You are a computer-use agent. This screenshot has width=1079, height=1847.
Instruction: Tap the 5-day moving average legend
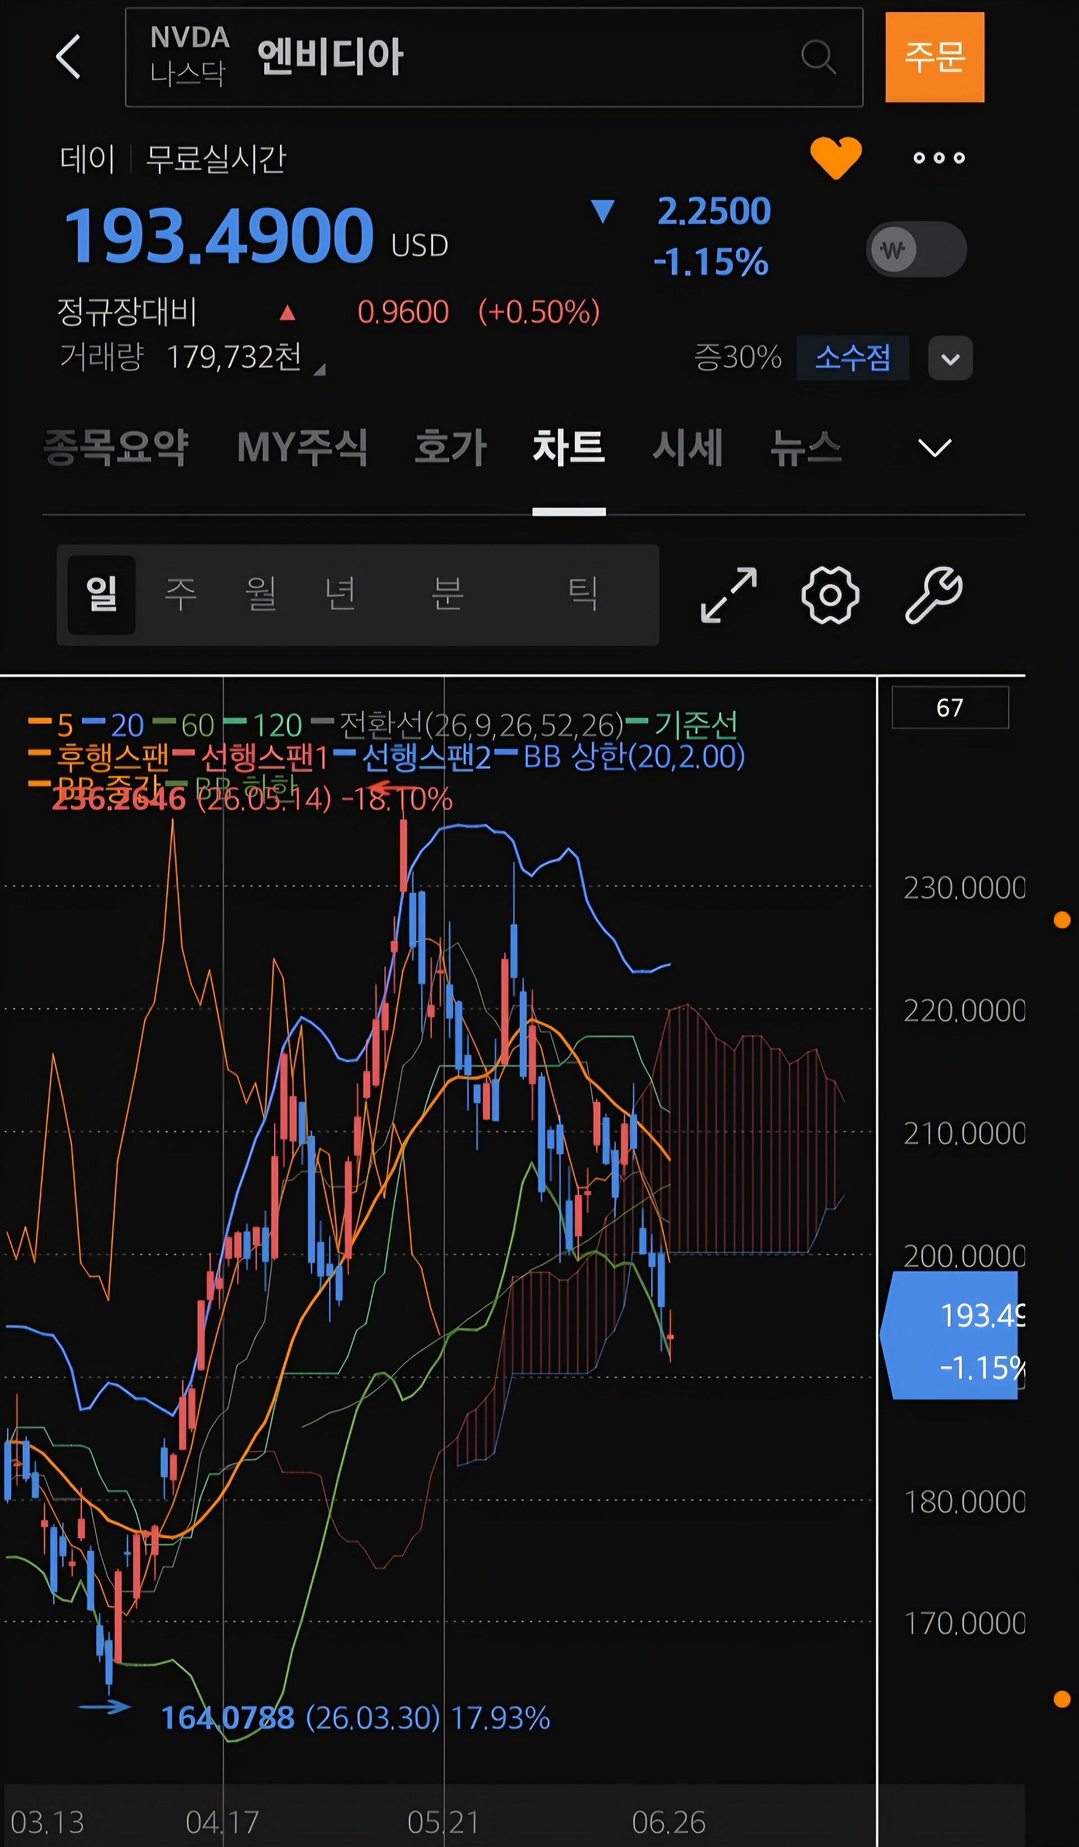51,725
